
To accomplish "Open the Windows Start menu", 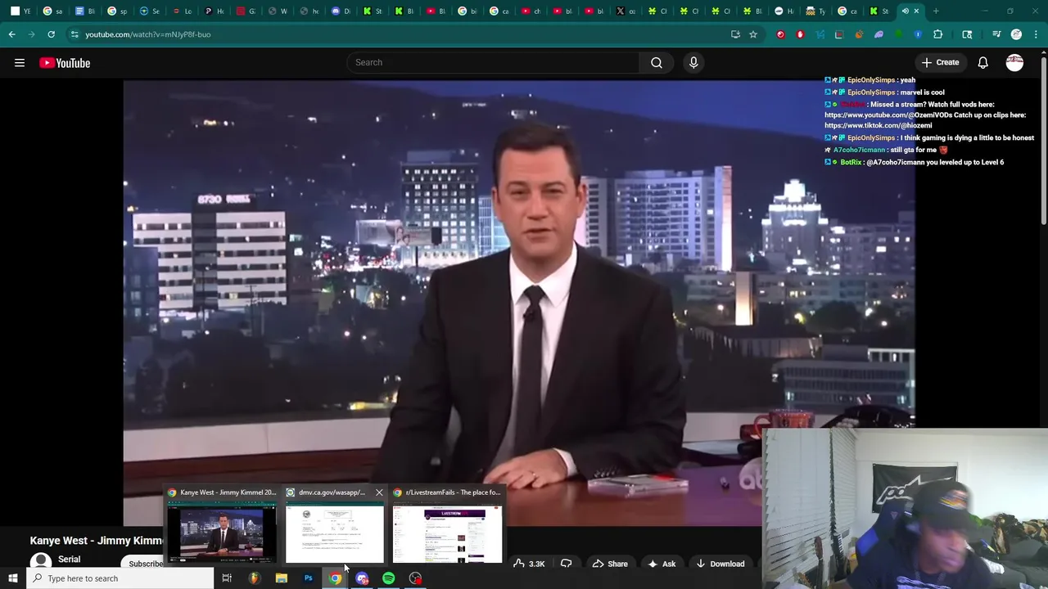I will click(x=12, y=578).
